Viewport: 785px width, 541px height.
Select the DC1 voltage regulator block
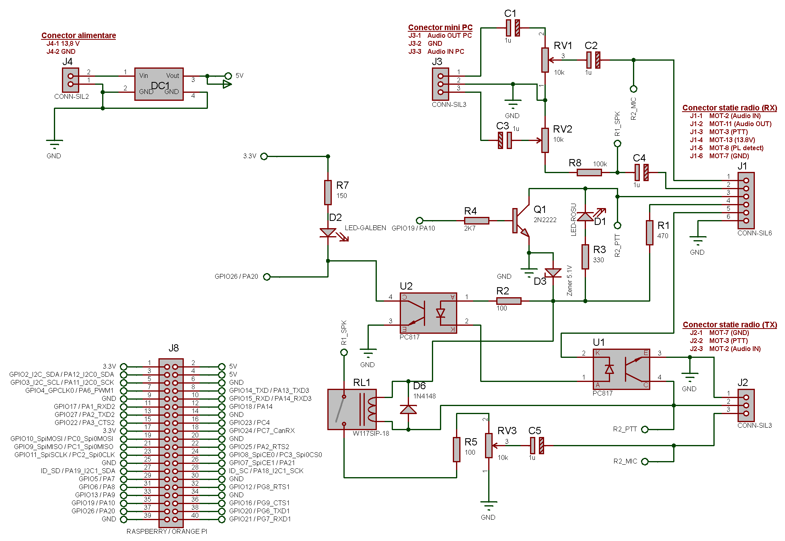159,84
